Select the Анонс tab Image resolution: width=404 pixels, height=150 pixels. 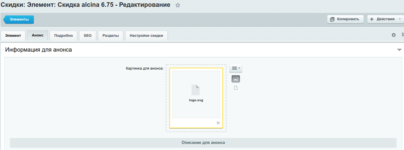tap(38, 35)
